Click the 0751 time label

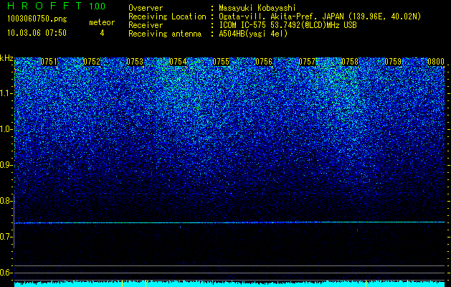[49, 62]
